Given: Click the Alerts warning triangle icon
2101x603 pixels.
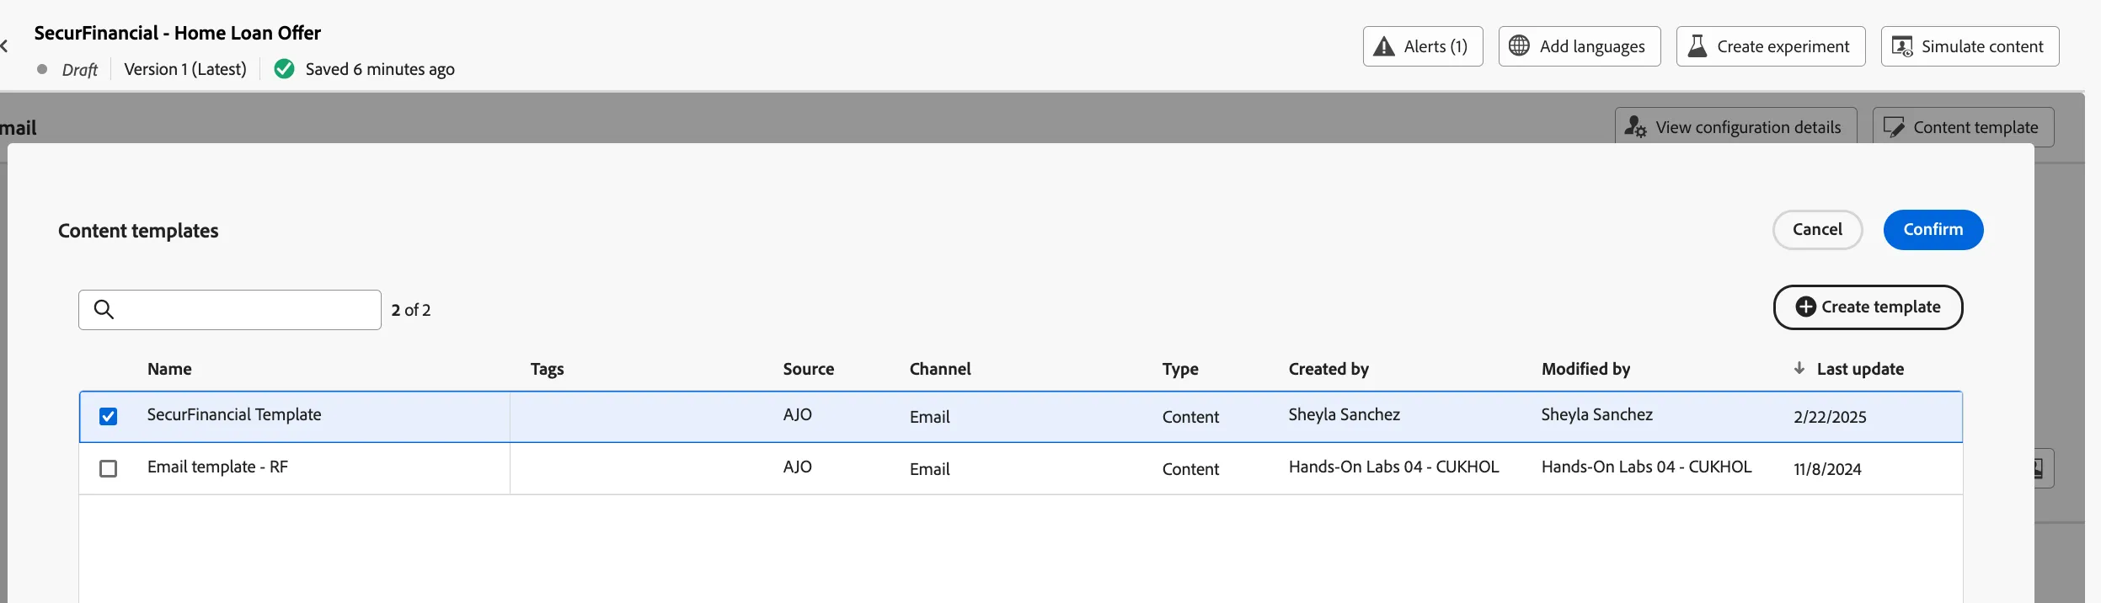Looking at the screenshot, I should coord(1384,46).
